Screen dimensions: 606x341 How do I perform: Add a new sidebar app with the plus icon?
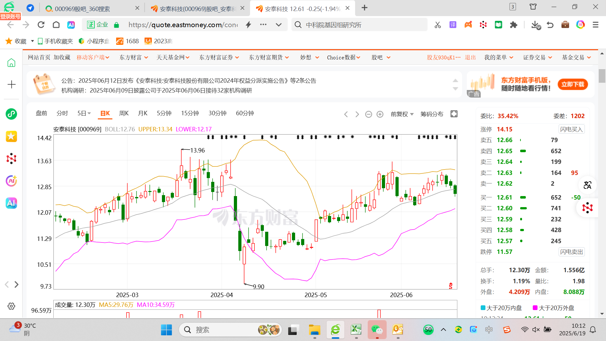pyautogui.click(x=11, y=84)
